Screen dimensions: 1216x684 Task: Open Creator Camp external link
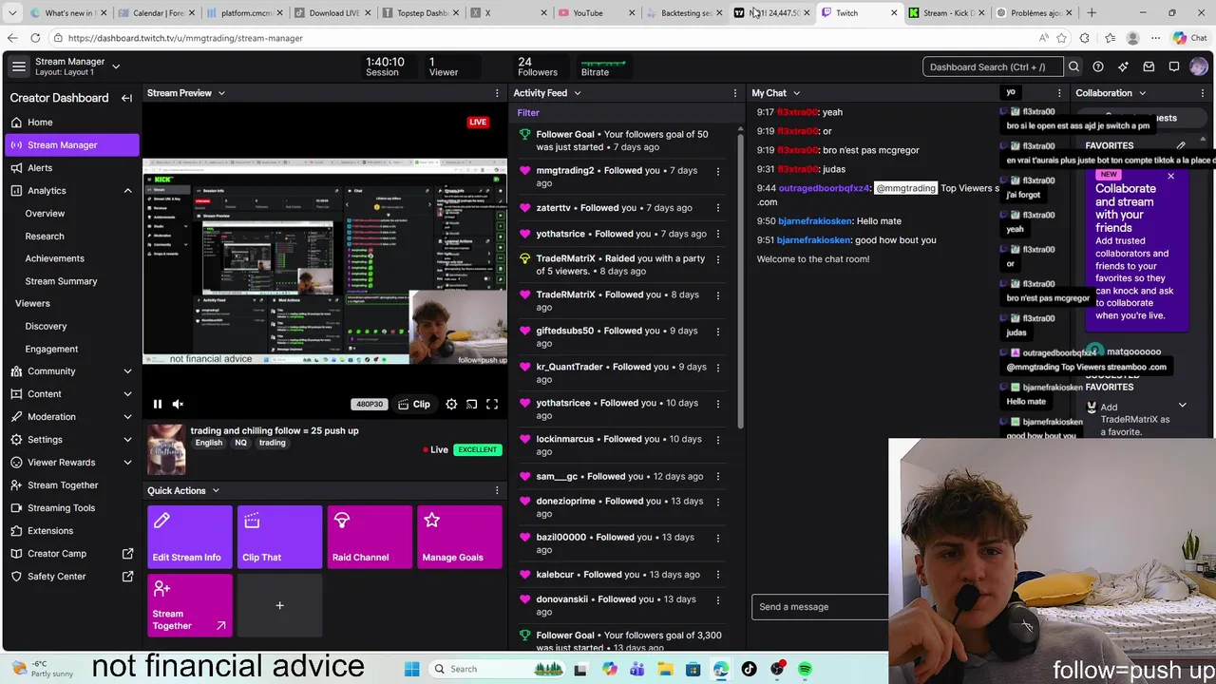coord(71,554)
